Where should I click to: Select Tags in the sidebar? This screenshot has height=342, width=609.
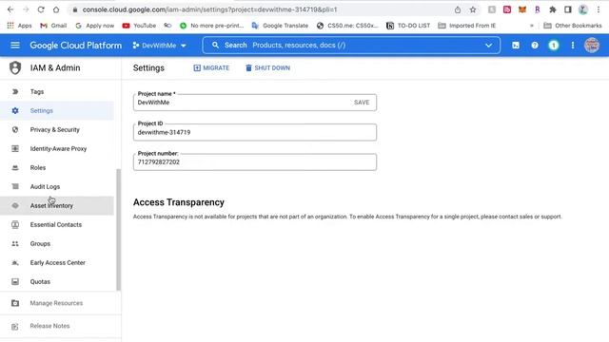pos(37,92)
